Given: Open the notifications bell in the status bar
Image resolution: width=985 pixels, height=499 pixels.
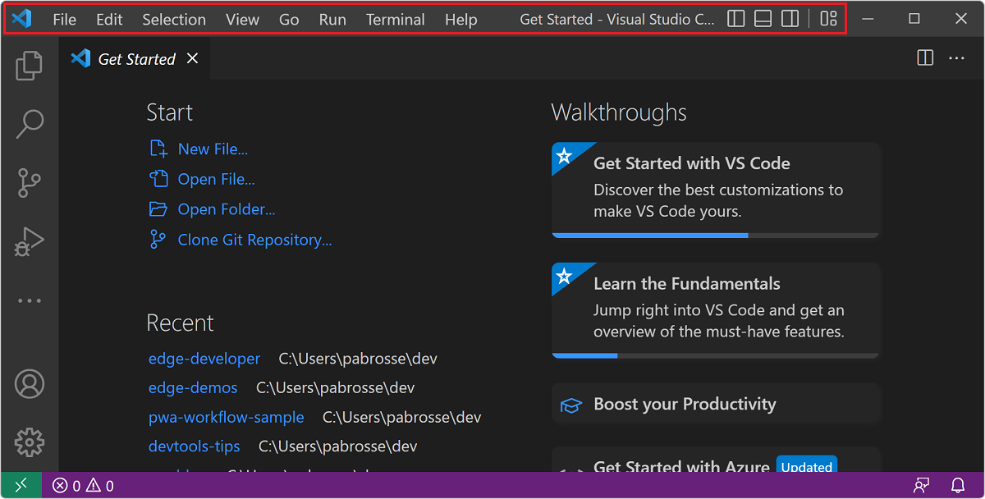Looking at the screenshot, I should pos(958,485).
